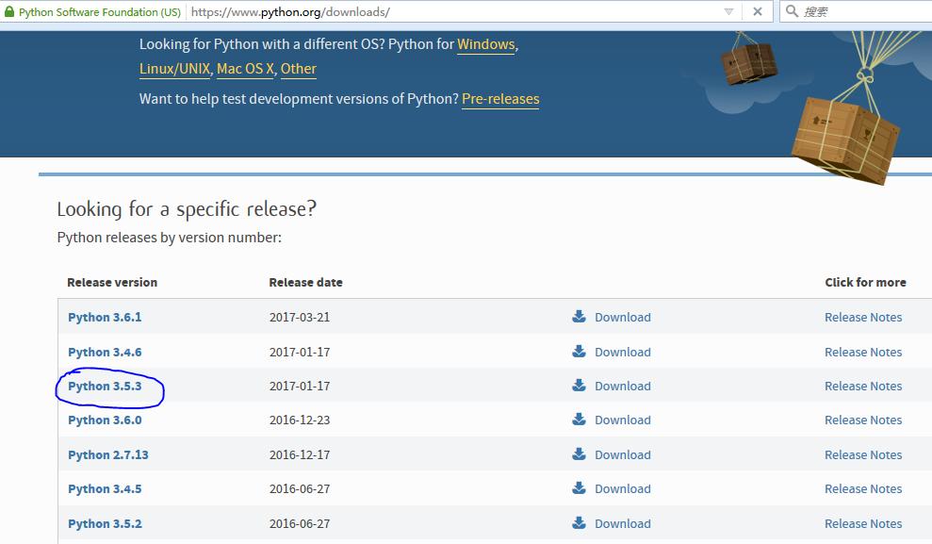
Task: Open the Windows downloads link
Action: coord(485,44)
